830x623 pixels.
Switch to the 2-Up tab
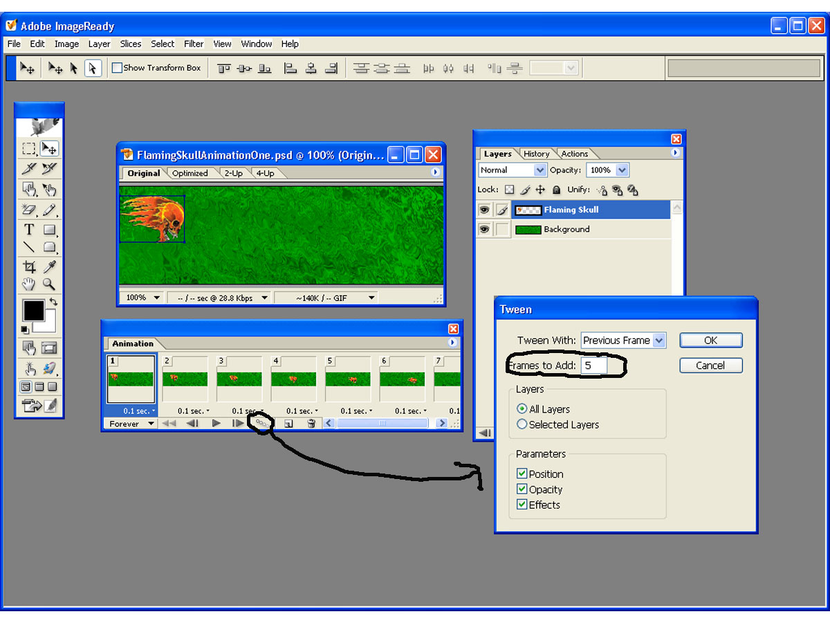tap(234, 173)
